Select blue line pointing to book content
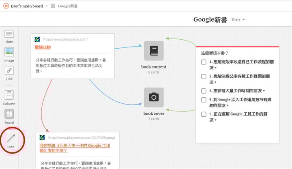This screenshot has height=169, width=292. pos(128,47)
